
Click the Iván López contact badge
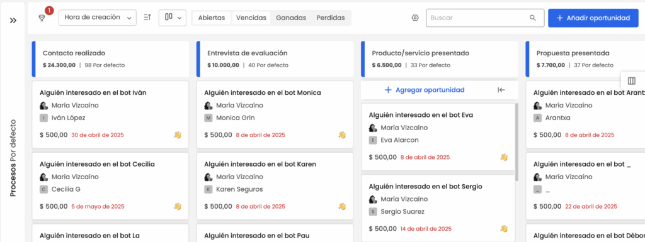(x=43, y=118)
